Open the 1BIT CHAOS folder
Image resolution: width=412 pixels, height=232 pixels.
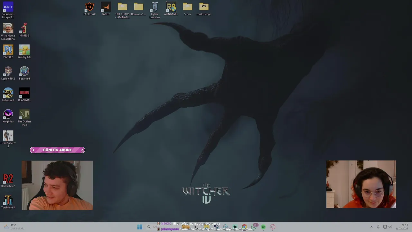pos(122,10)
